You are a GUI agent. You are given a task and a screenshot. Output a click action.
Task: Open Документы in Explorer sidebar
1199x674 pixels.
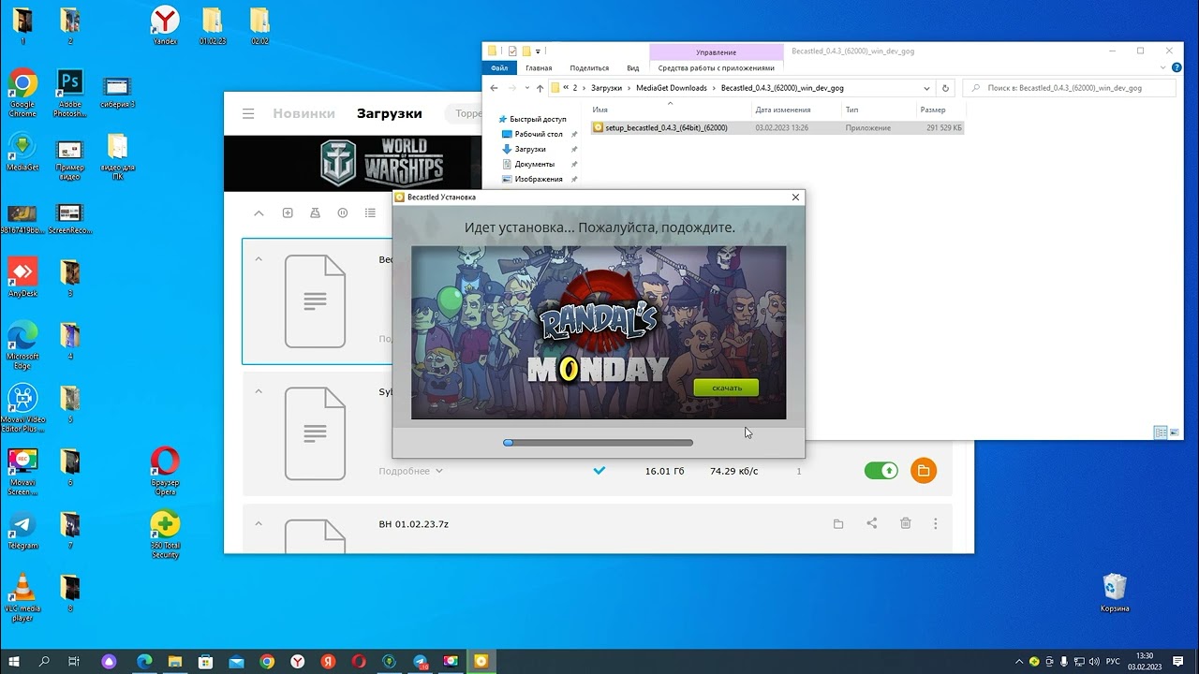point(534,164)
